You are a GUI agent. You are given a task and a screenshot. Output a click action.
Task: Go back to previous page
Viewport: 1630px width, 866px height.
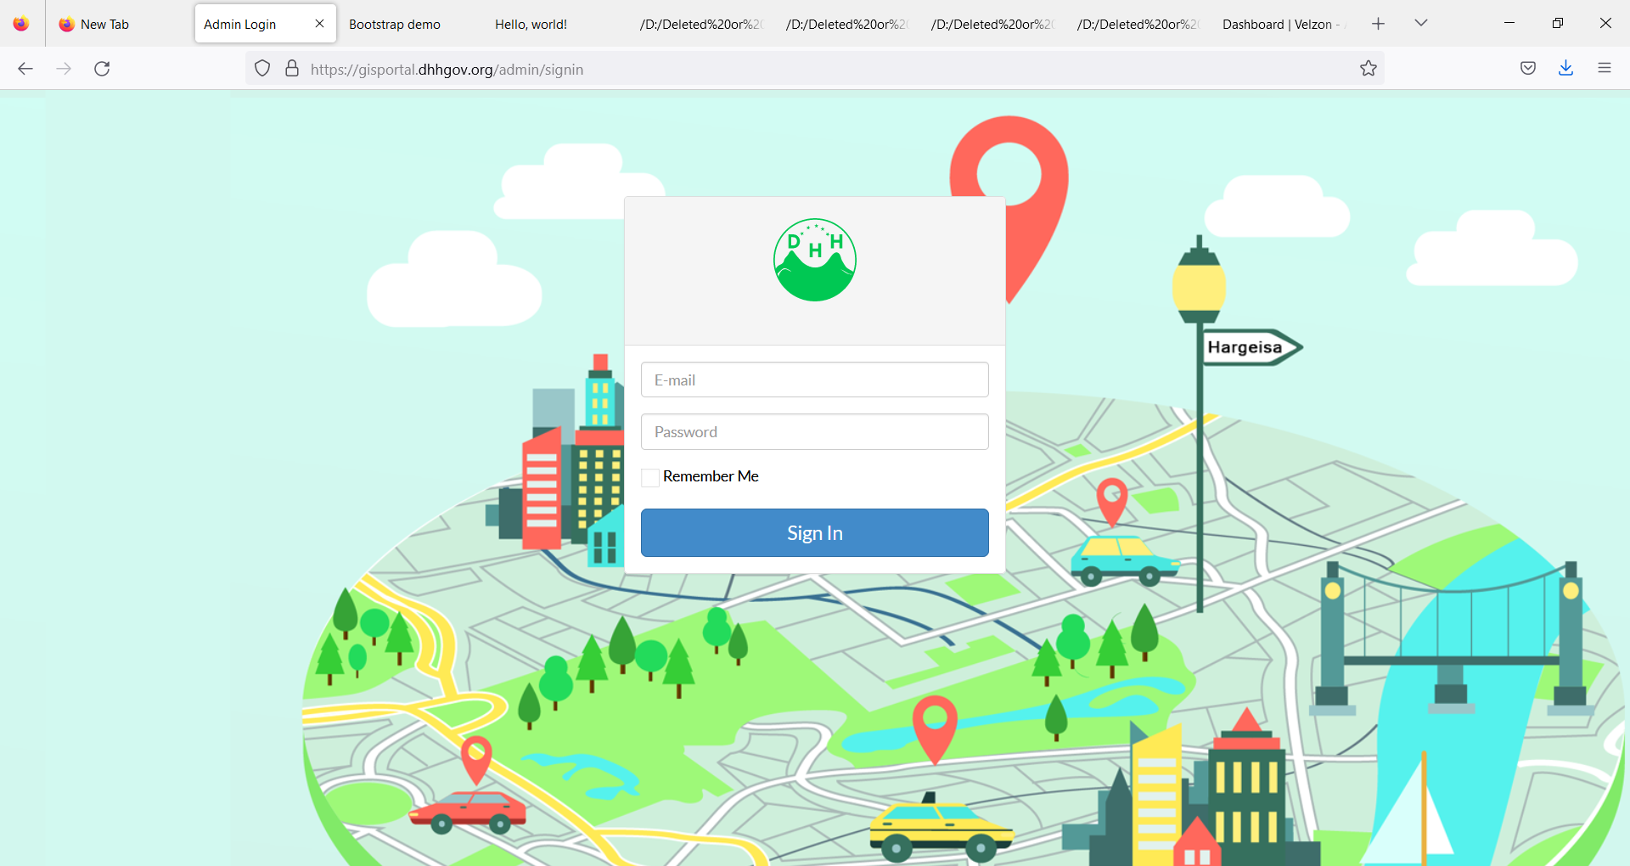pyautogui.click(x=25, y=69)
